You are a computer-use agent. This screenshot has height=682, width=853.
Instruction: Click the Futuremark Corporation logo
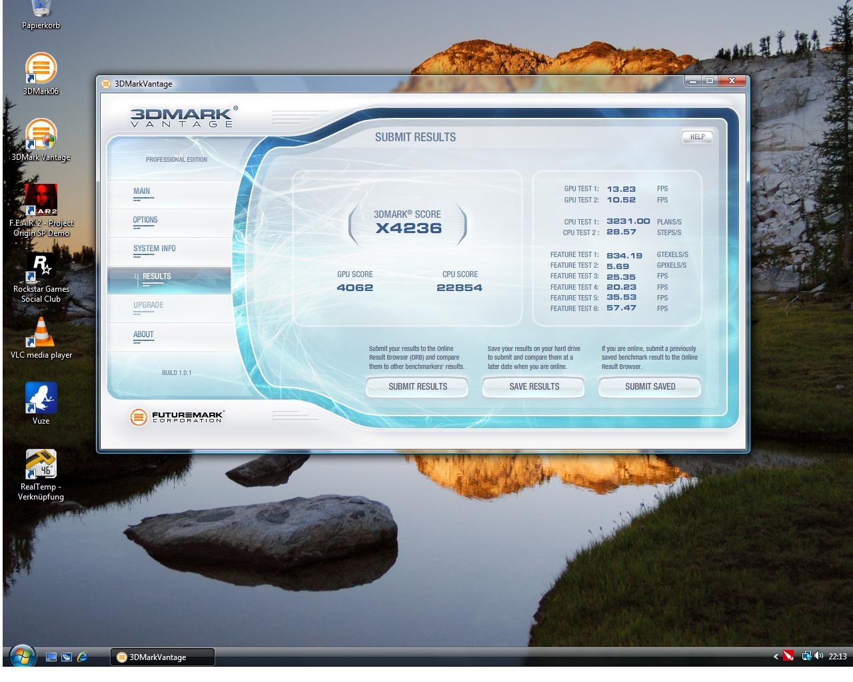(177, 418)
